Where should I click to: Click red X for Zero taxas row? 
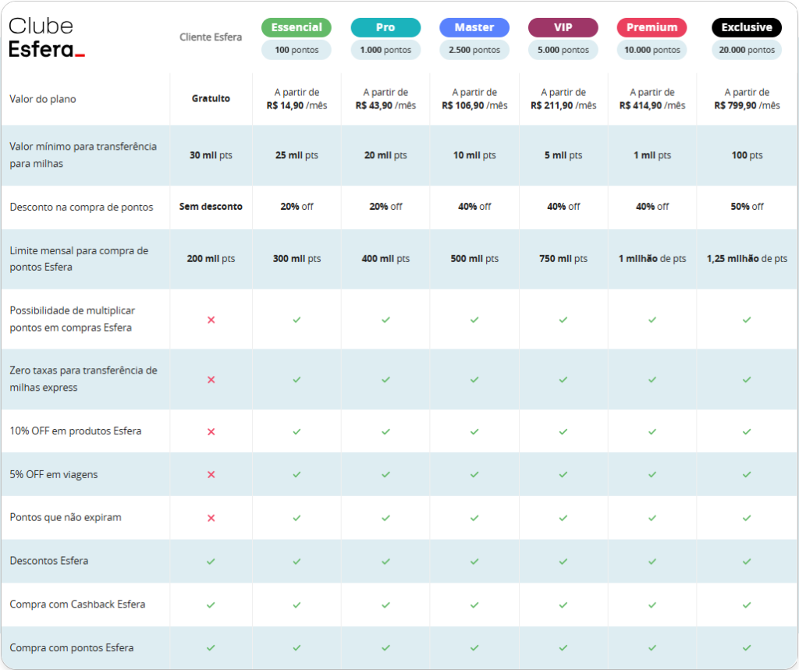[211, 380]
